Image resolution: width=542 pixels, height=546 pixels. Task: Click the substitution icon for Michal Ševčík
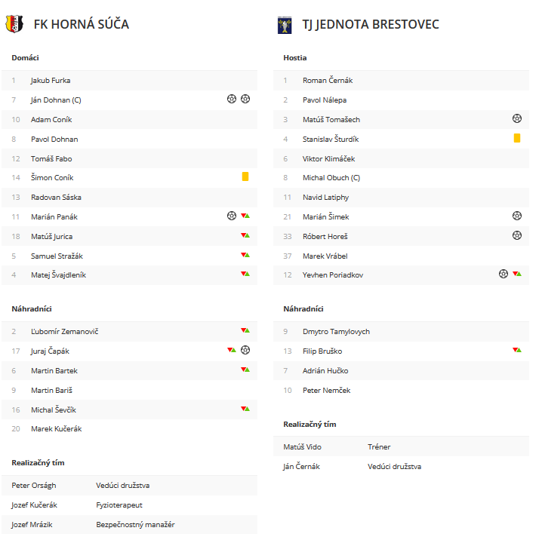245,409
